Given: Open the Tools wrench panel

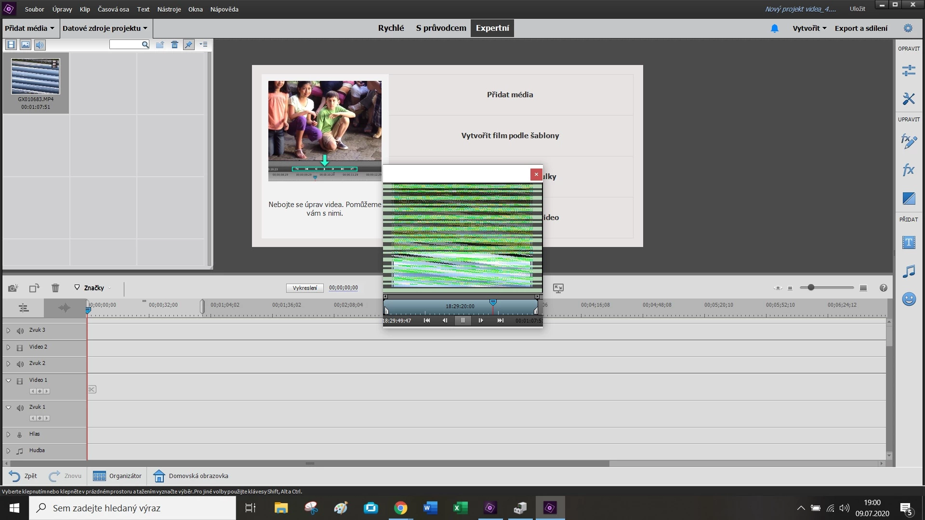Looking at the screenshot, I should point(909,99).
